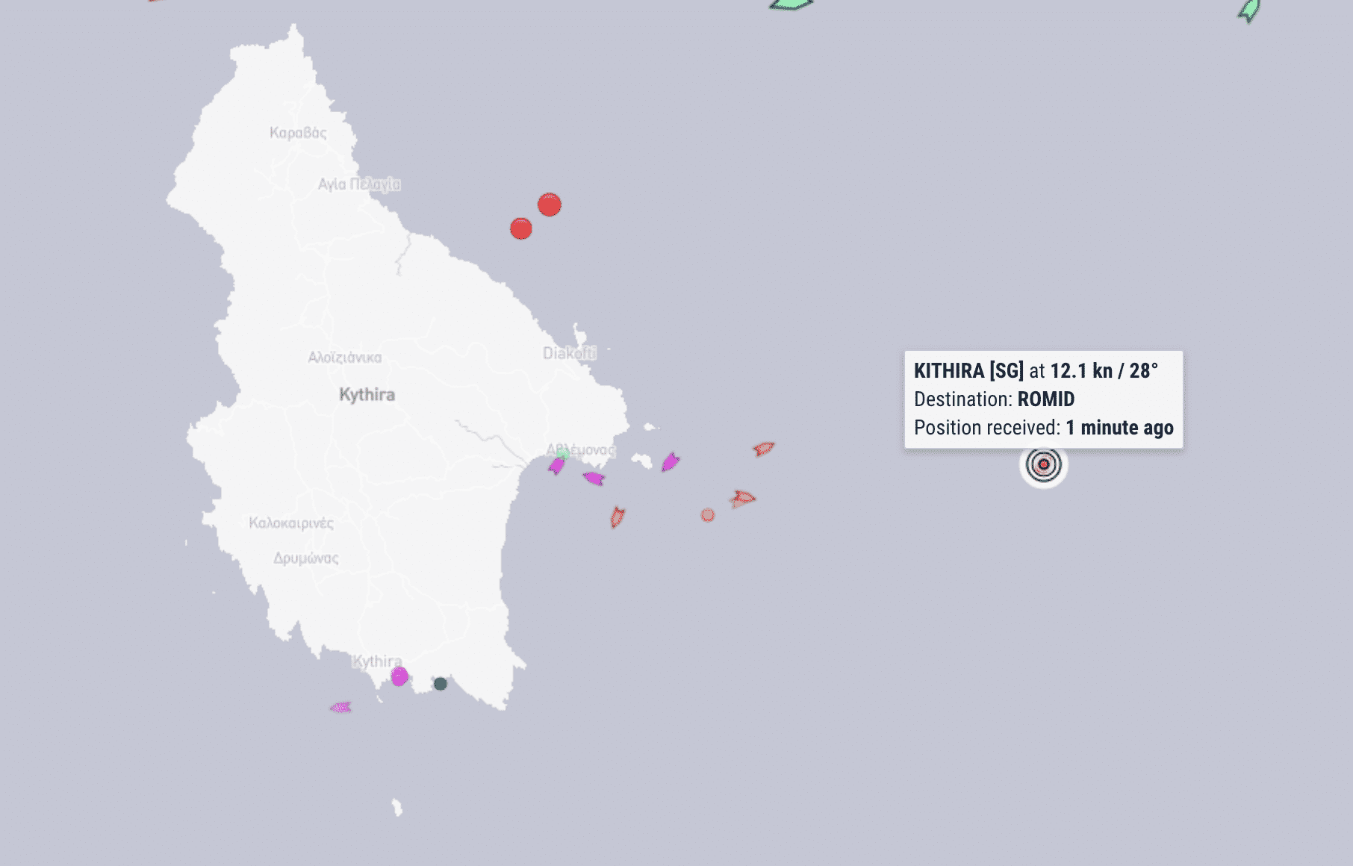This screenshot has height=866, width=1353.
Task: Click the small green circle marker on Avlemonas label
Action: (563, 453)
